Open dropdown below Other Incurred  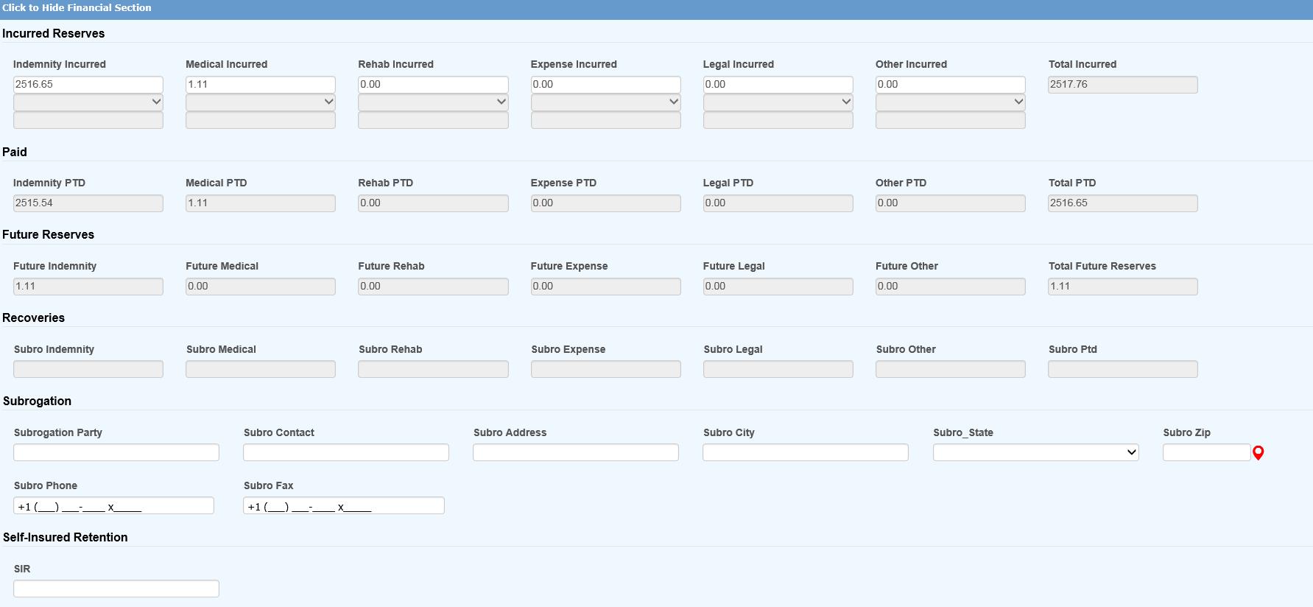point(950,102)
